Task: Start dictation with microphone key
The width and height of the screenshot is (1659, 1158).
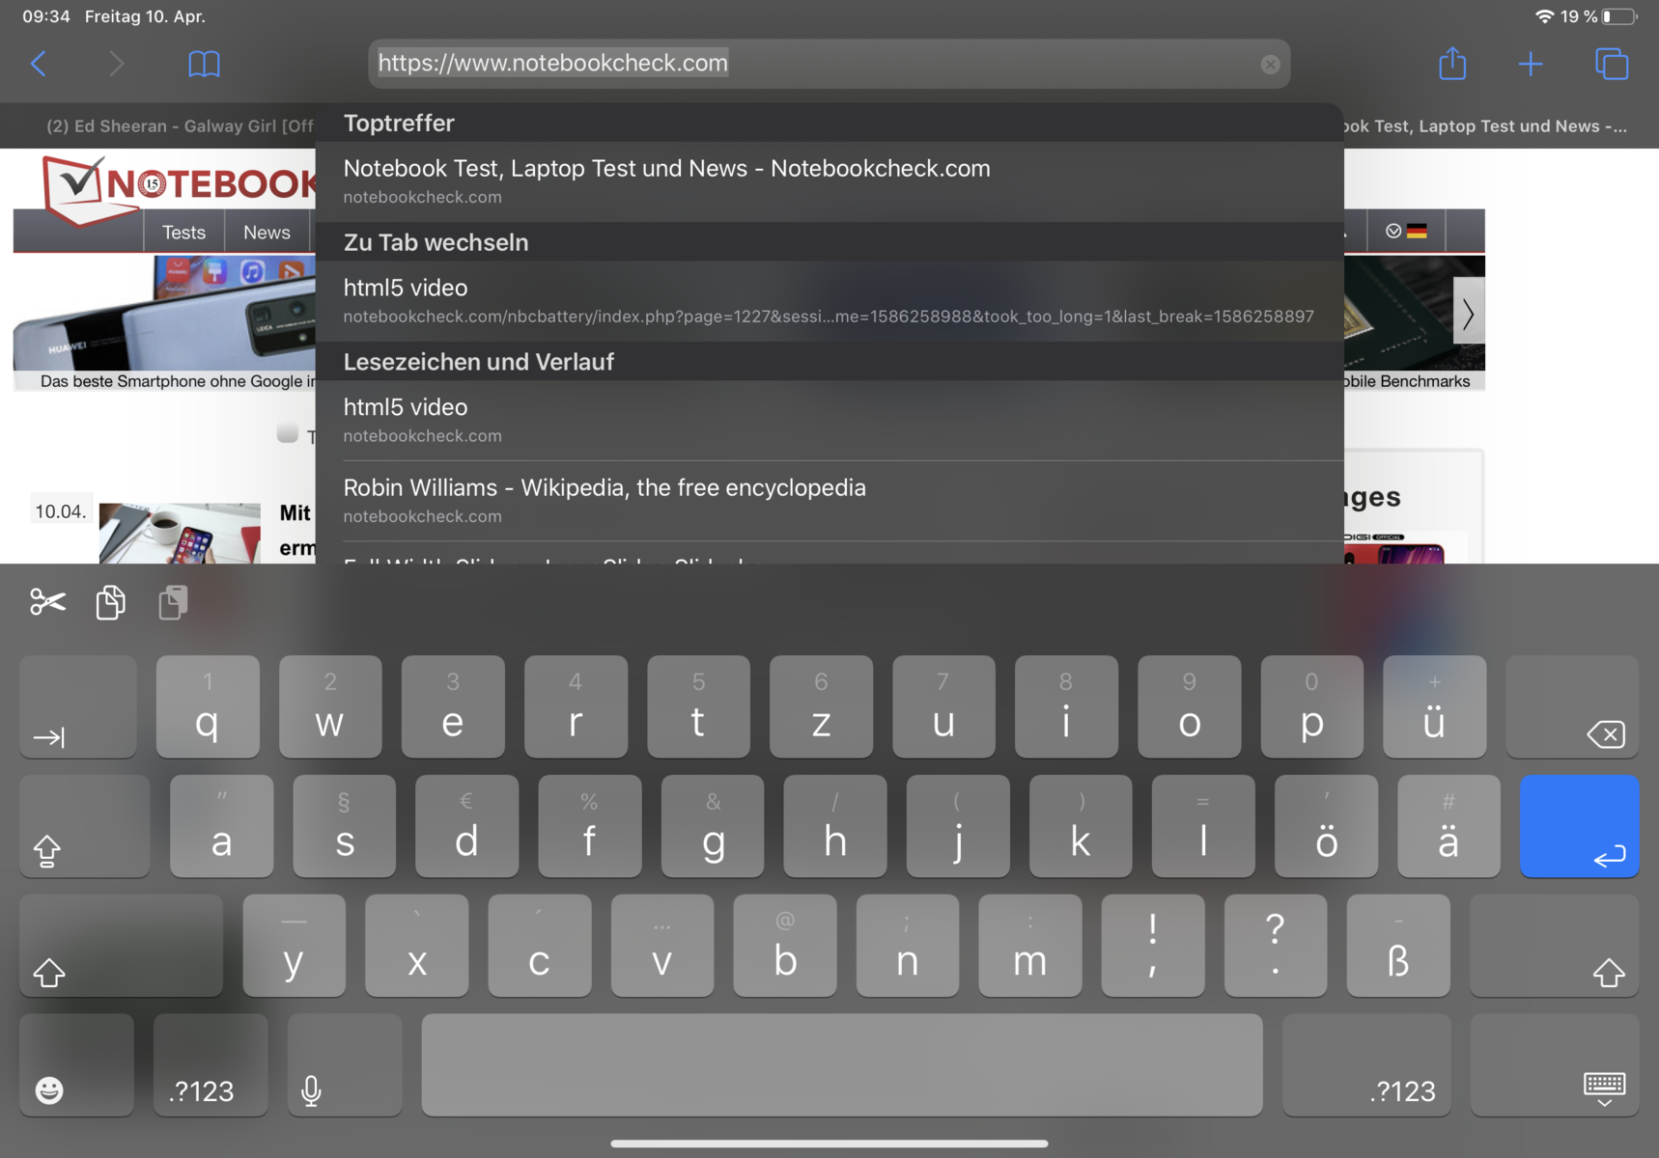Action: click(345, 1064)
